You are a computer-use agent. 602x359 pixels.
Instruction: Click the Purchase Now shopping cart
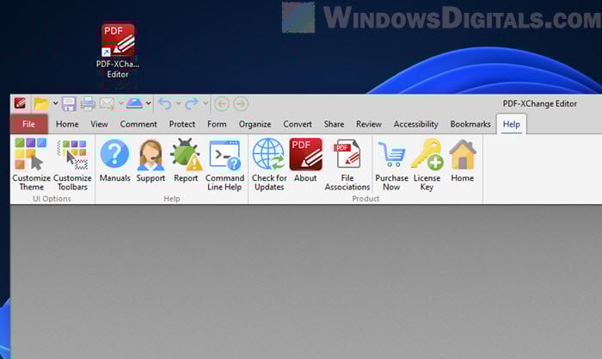coord(391,164)
